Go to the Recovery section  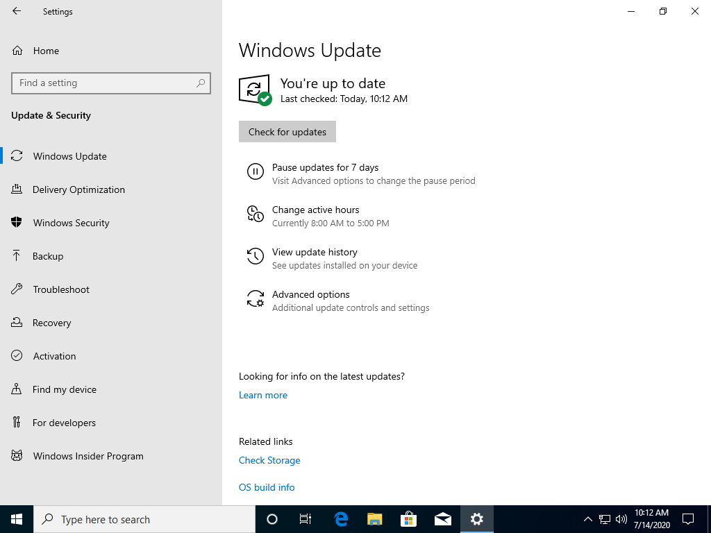[111, 323]
